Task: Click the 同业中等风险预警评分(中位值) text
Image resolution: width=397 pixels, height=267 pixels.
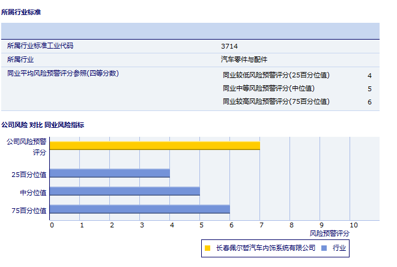Action: click(268, 88)
